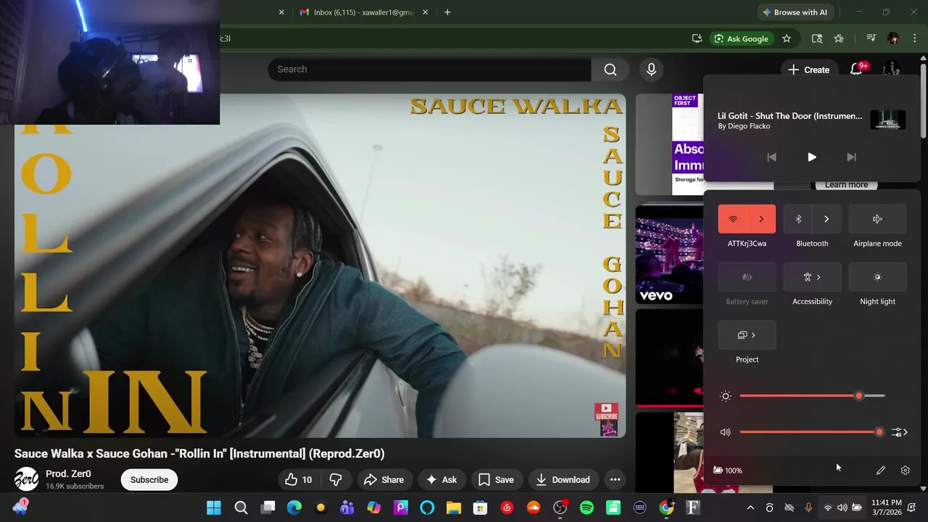This screenshot has height=522, width=928.
Task: Open Microsoft Store from taskbar
Action: 481,507
